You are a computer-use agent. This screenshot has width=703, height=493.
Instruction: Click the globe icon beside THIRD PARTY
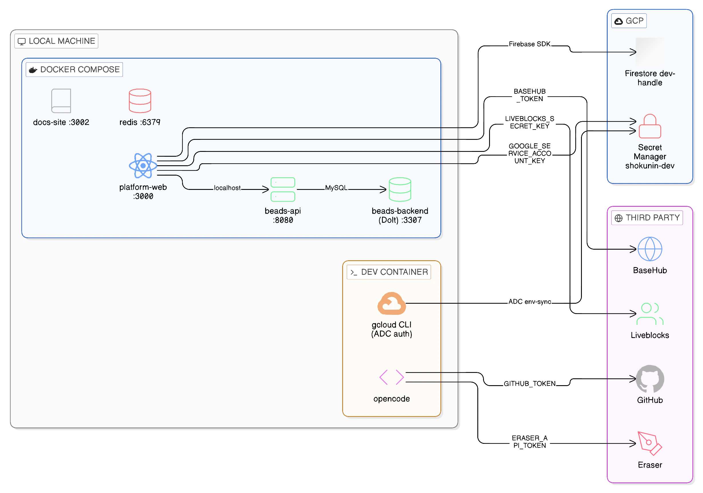pyautogui.click(x=619, y=218)
